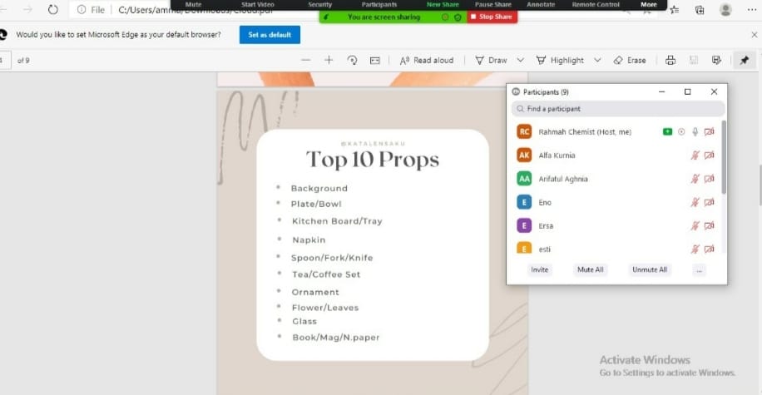Pin the PDF toolbar
The width and height of the screenshot is (762, 395).
745,60
